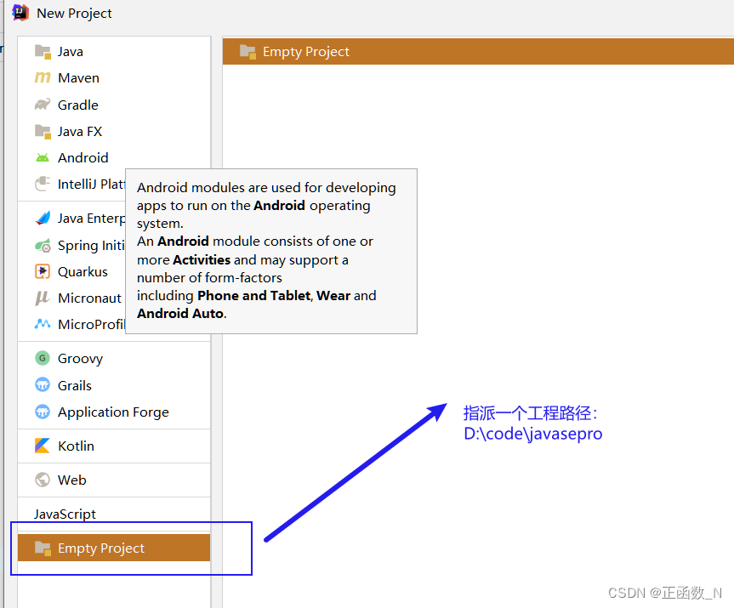Click the Kotlin K logo icon

43,446
